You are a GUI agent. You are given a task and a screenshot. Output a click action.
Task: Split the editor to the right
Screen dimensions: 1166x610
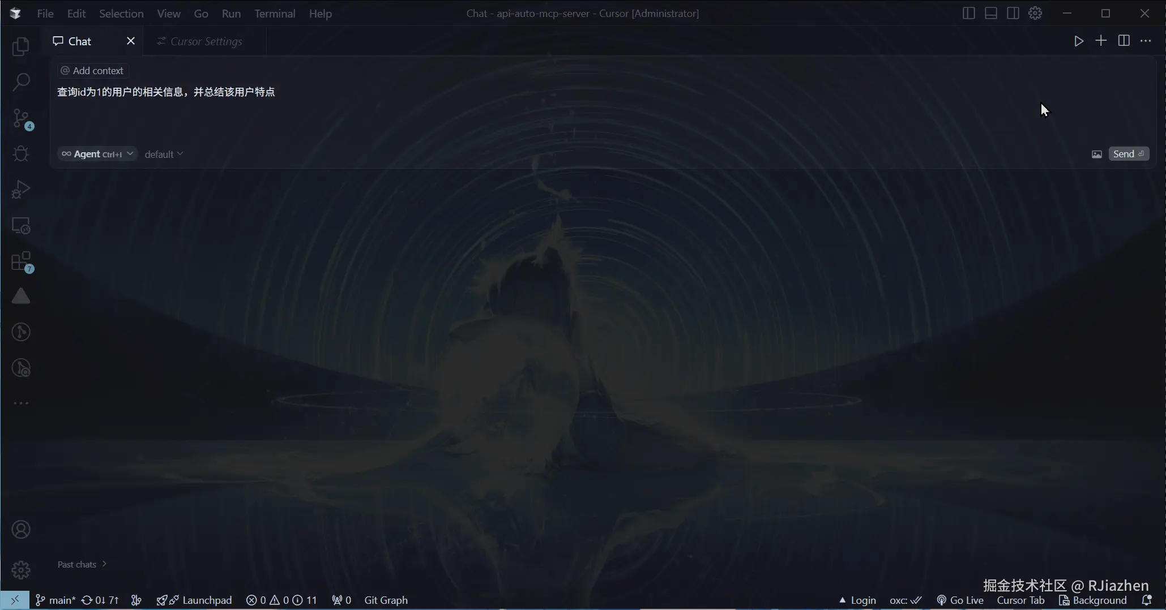tap(1124, 41)
